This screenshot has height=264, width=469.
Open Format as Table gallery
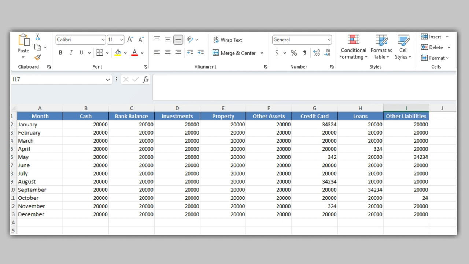tap(381, 47)
